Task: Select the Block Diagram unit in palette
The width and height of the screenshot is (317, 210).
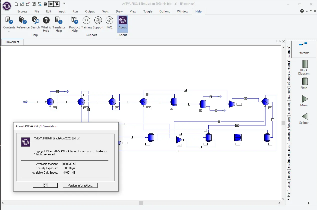Action: tap(304, 67)
